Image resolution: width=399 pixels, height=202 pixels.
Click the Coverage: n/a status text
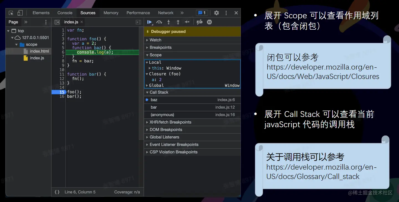(127, 192)
